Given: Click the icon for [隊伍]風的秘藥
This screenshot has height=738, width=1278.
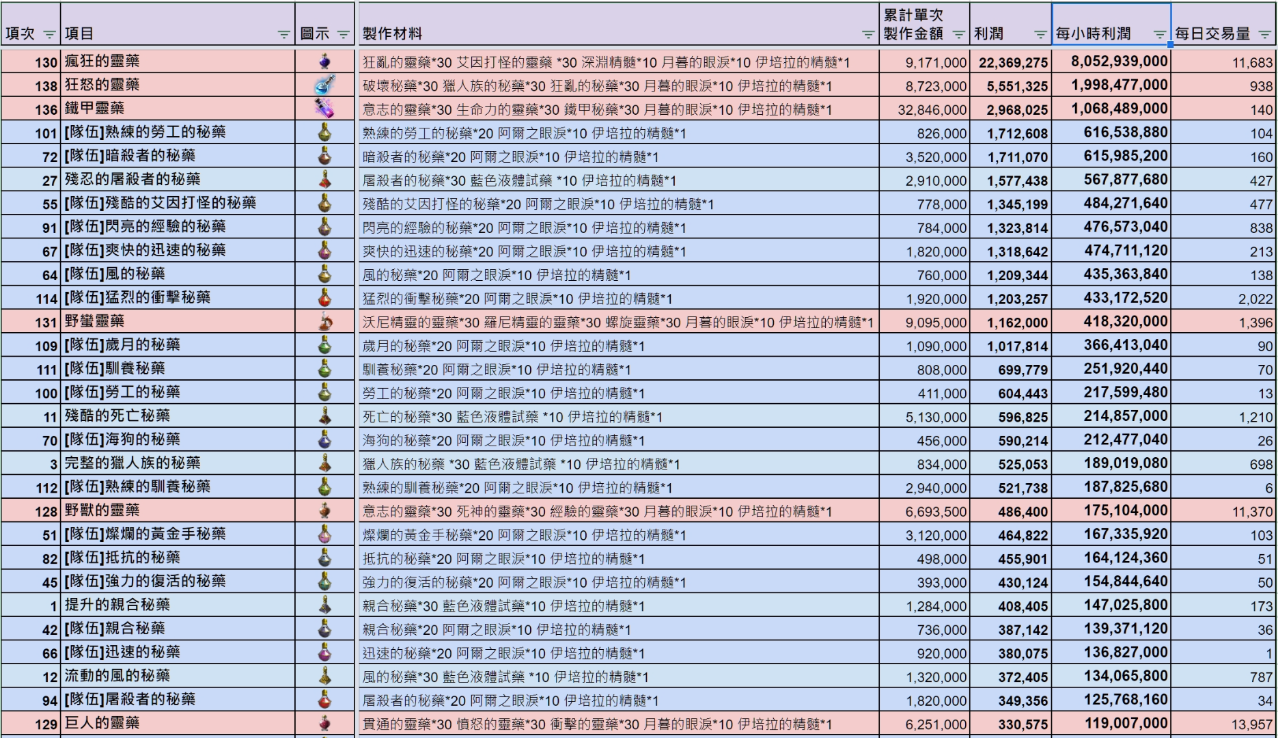Looking at the screenshot, I should 325,275.
